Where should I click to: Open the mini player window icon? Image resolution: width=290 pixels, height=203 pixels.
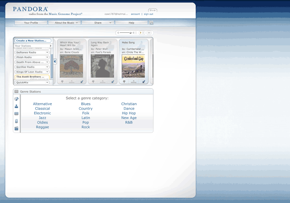151,23
